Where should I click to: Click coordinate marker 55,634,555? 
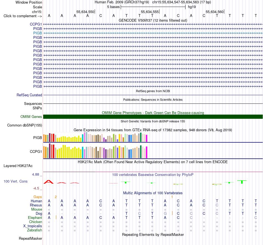[150, 12]
